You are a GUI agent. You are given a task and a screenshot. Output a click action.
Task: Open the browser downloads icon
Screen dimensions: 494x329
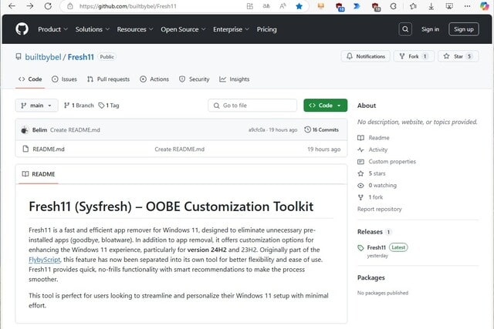pyautogui.click(x=431, y=6)
